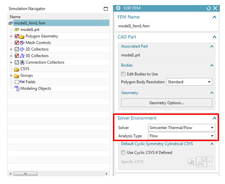
Task: Open the Polygon Body Resolution dropdown
Action: [x=189, y=82]
